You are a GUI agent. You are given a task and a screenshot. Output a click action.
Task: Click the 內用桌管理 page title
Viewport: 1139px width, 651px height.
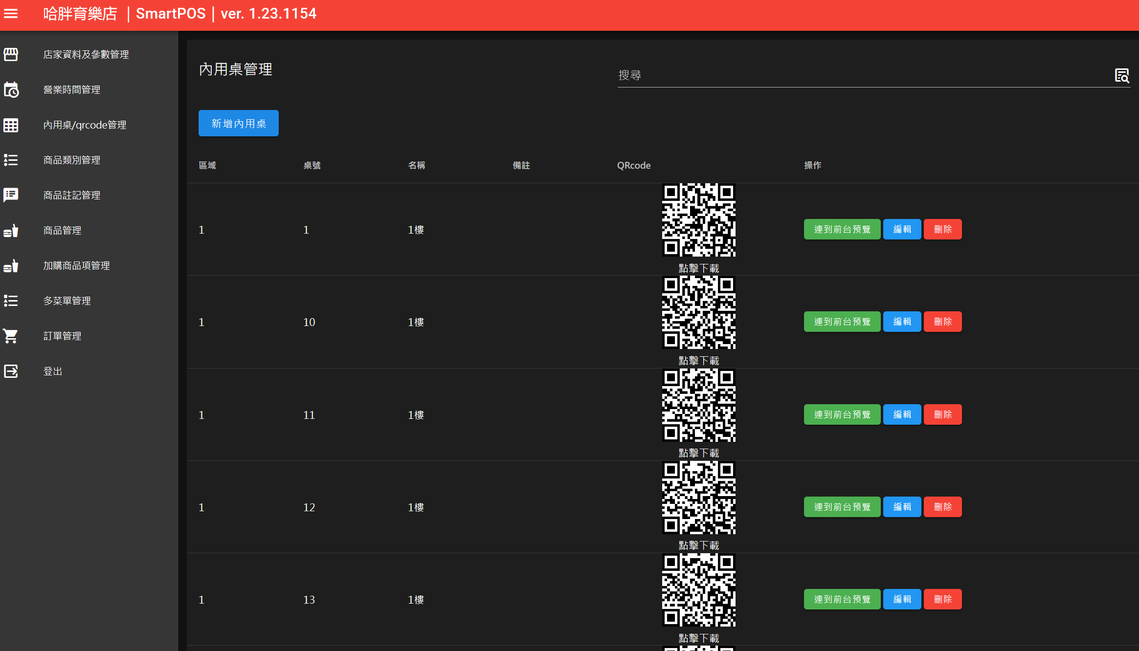click(236, 69)
